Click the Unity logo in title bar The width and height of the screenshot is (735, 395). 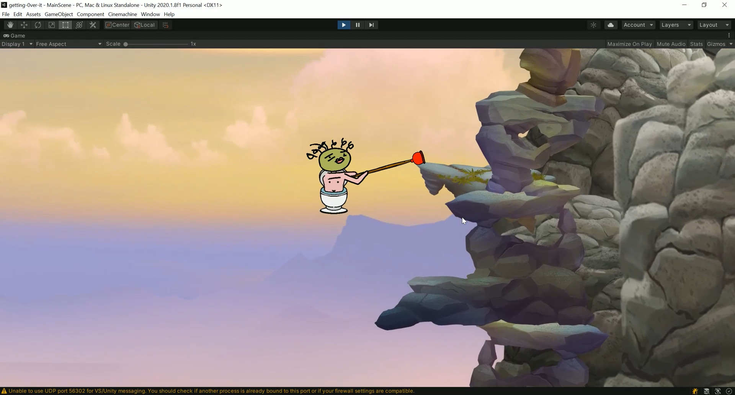(4, 5)
